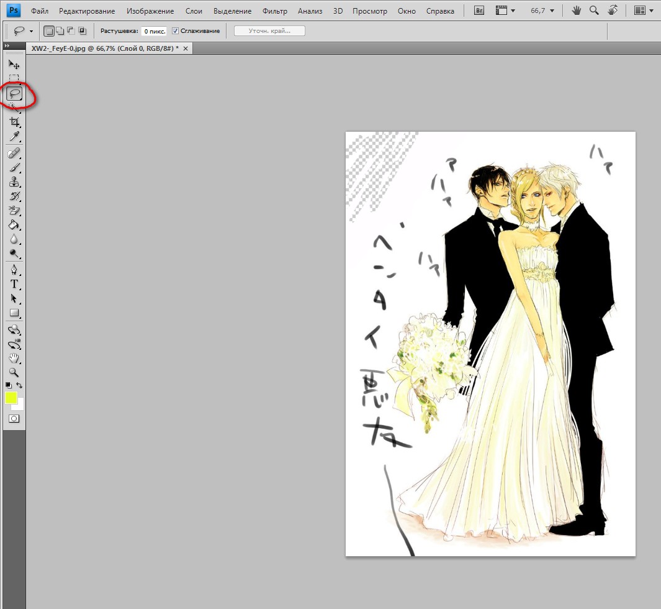The height and width of the screenshot is (609, 661).
Task: Select the History Brush tool
Action: (14, 196)
